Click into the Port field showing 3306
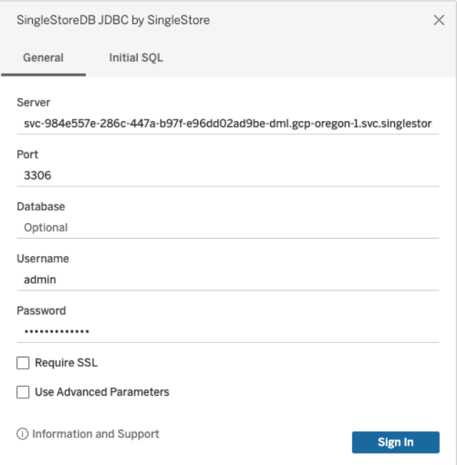Viewport: 457px width, 465px height. pyautogui.click(x=228, y=175)
